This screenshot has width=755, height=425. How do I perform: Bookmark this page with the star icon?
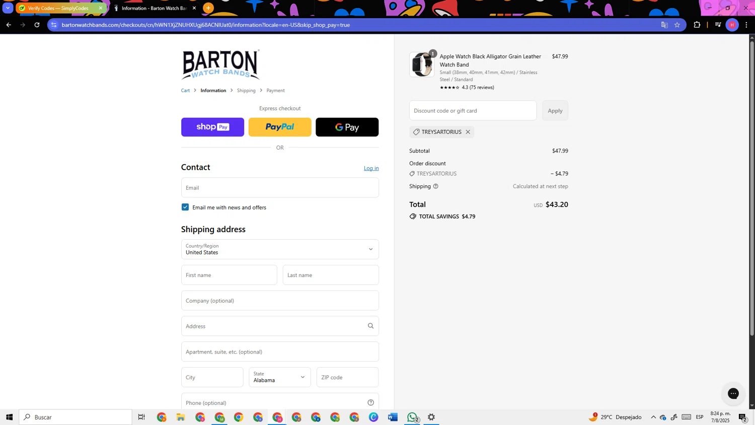click(677, 25)
